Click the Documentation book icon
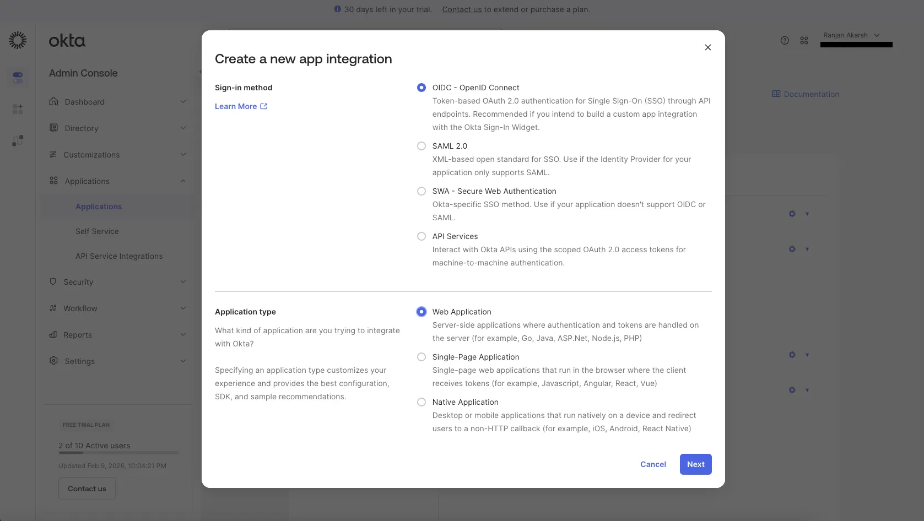924x521 pixels. (776, 94)
